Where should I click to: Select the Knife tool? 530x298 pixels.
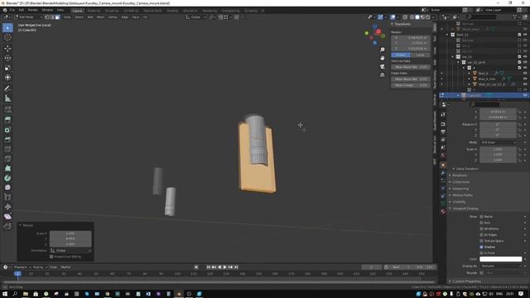7,159
